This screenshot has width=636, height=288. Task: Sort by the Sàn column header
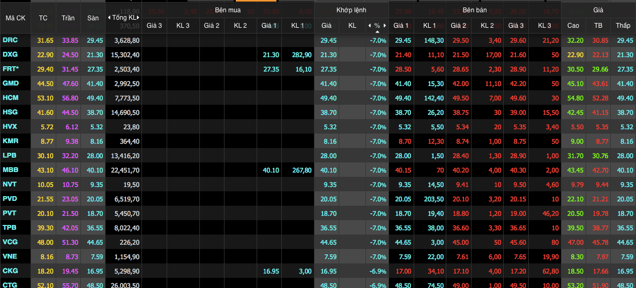click(x=93, y=18)
